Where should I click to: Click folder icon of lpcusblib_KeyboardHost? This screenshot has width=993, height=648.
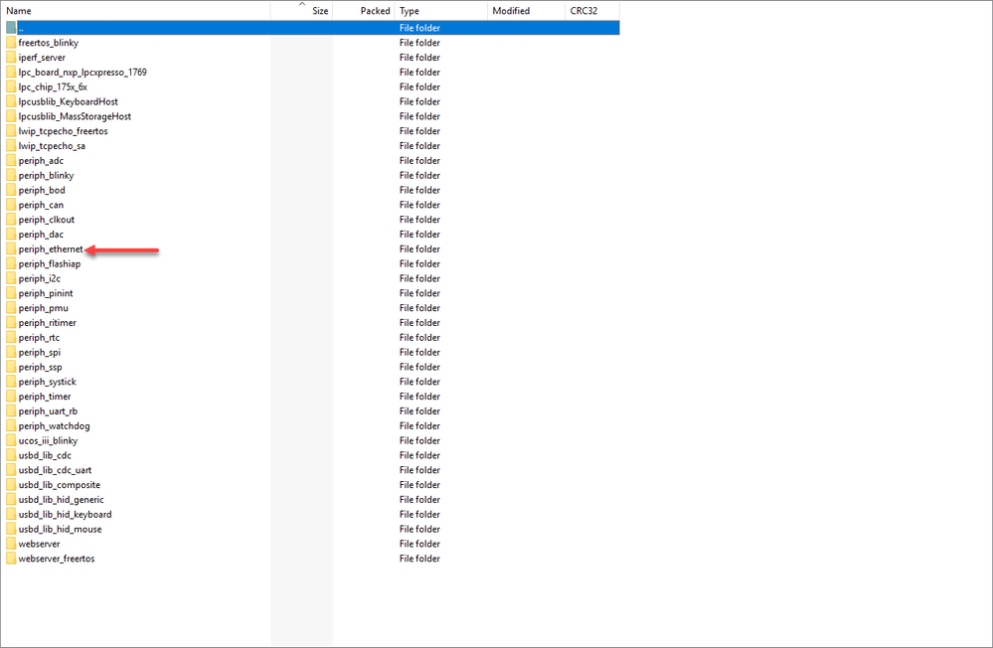point(11,101)
